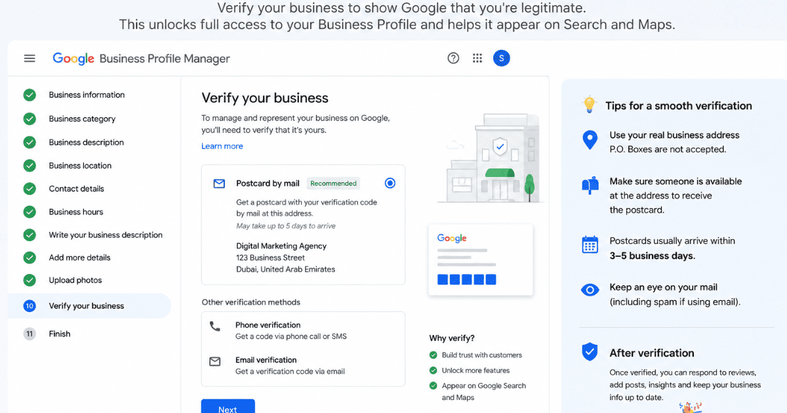Click the map pin address tip icon

click(590, 140)
